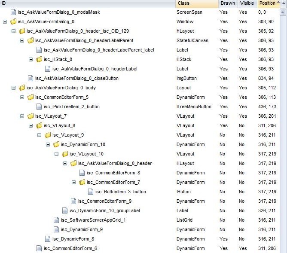Click the folder icon of isc_AskValueFormDialog_0_body
The width and height of the screenshot is (287, 253).
(x=22, y=88)
